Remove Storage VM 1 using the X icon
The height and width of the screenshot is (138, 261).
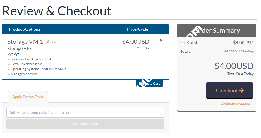pos(161,40)
